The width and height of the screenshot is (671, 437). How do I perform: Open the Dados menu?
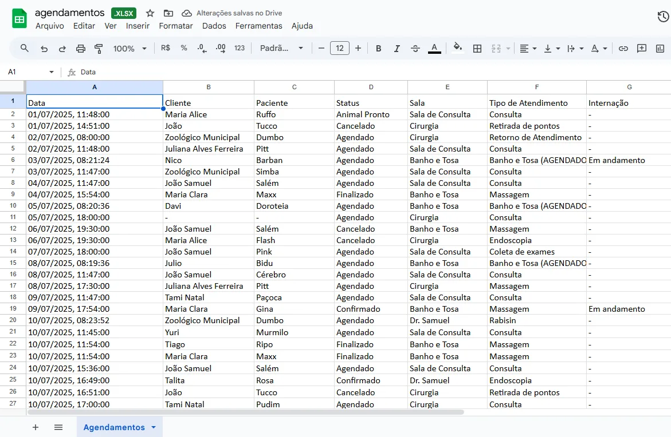pos(214,26)
